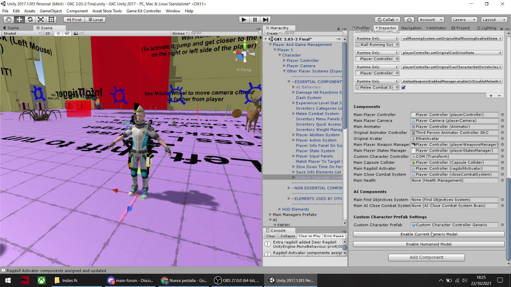Open the Xbox app in taskbar
Viewport: 511px width, 287px height.
pos(42,280)
